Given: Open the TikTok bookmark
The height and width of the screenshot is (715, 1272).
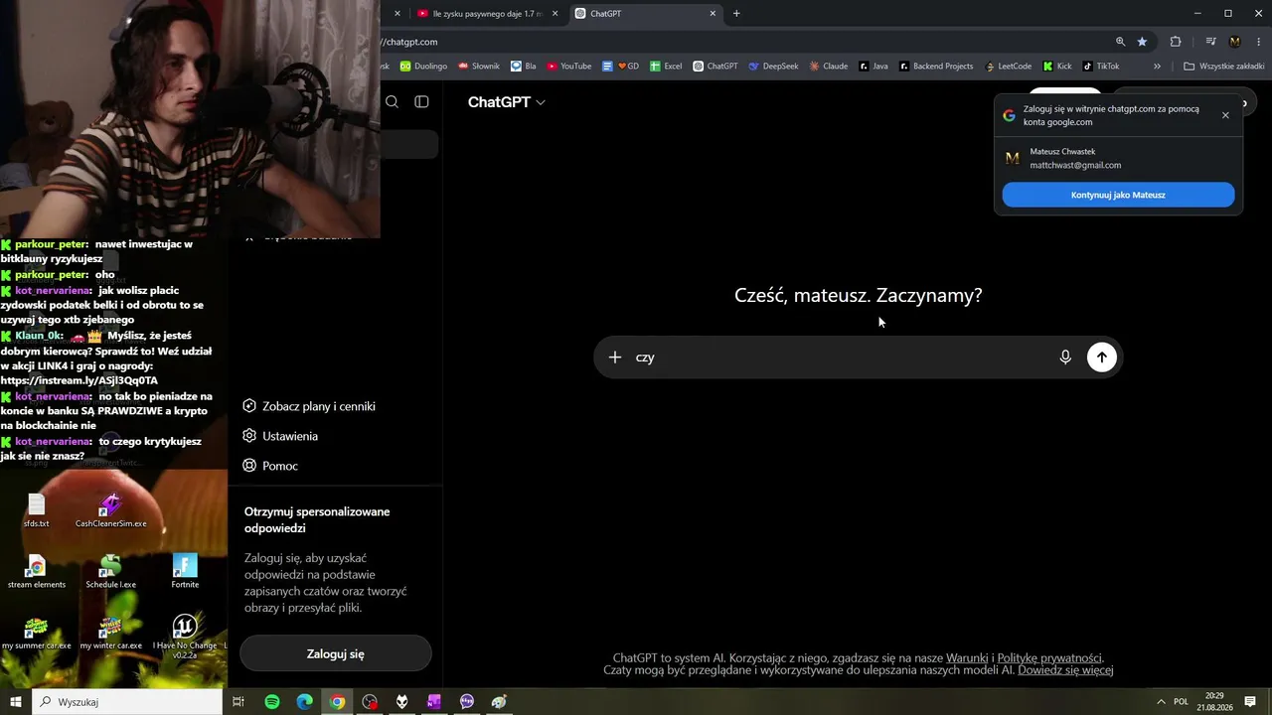Looking at the screenshot, I should coord(1101,67).
